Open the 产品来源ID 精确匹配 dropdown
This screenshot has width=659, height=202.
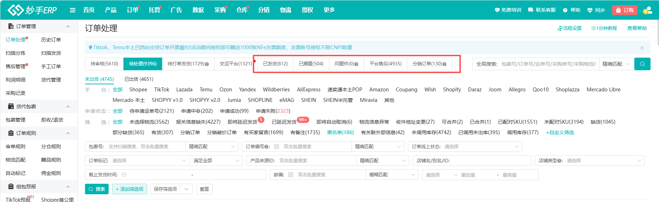(x=383, y=161)
